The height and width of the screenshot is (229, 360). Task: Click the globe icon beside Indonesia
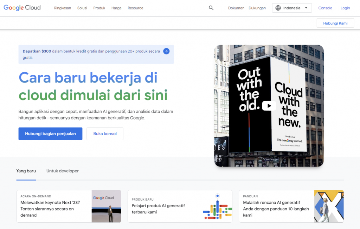(x=277, y=8)
